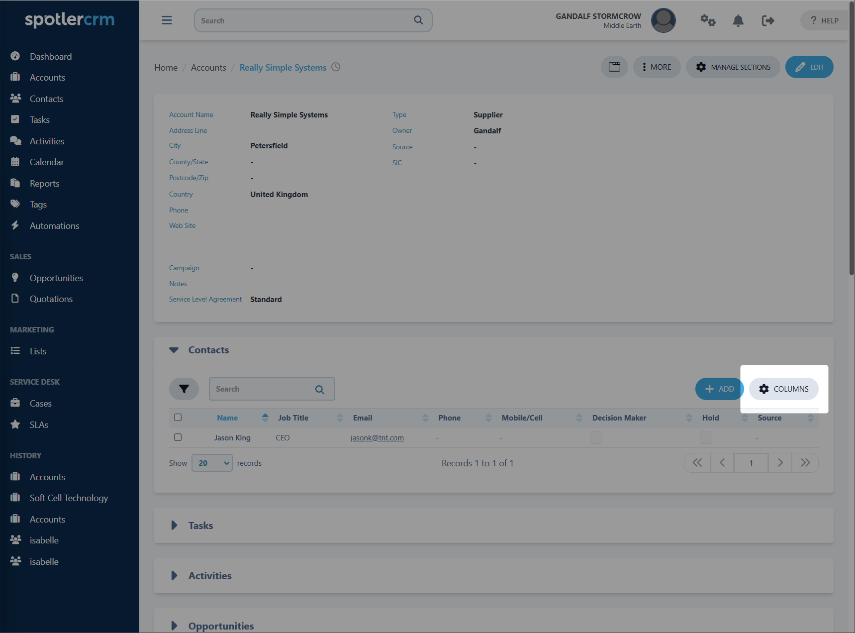This screenshot has width=855, height=633.
Task: Select the Jason King row checkbox
Action: tap(178, 437)
